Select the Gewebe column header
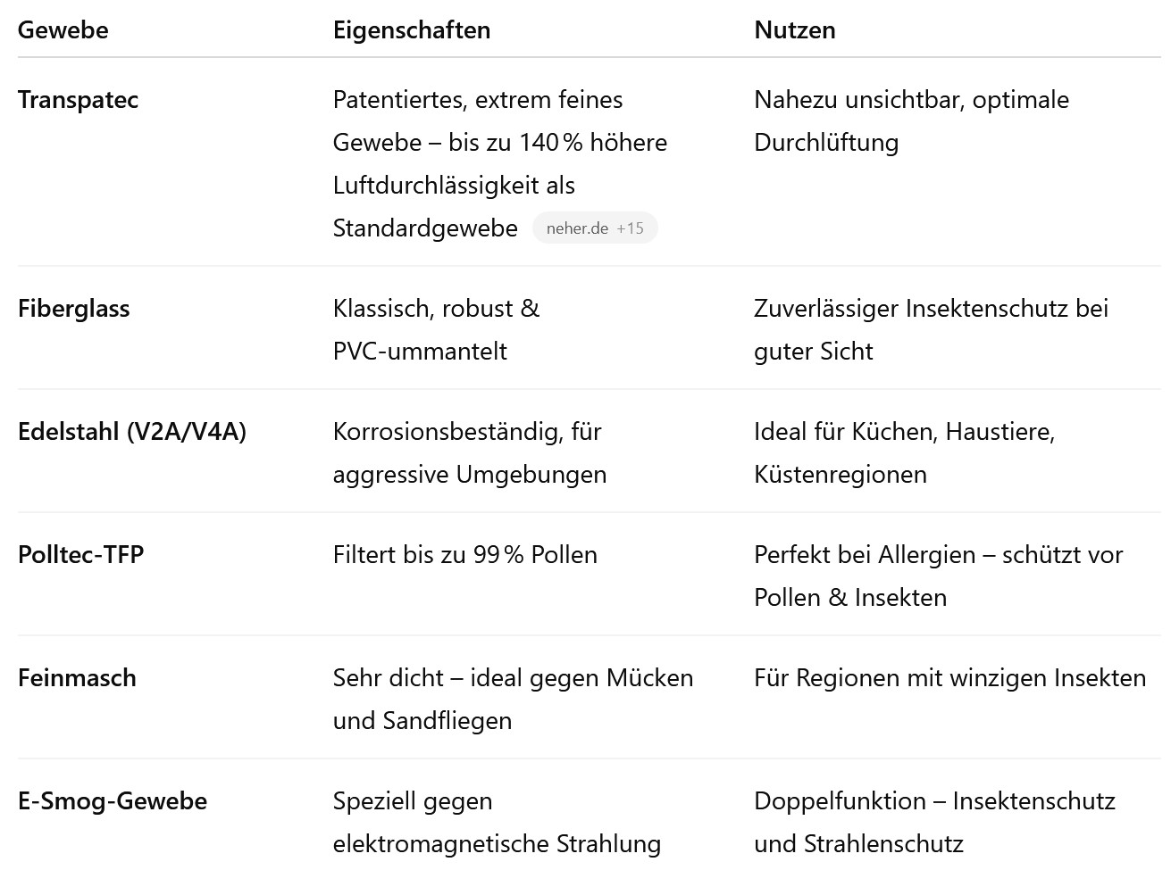The height and width of the screenshot is (895, 1171). [x=63, y=29]
